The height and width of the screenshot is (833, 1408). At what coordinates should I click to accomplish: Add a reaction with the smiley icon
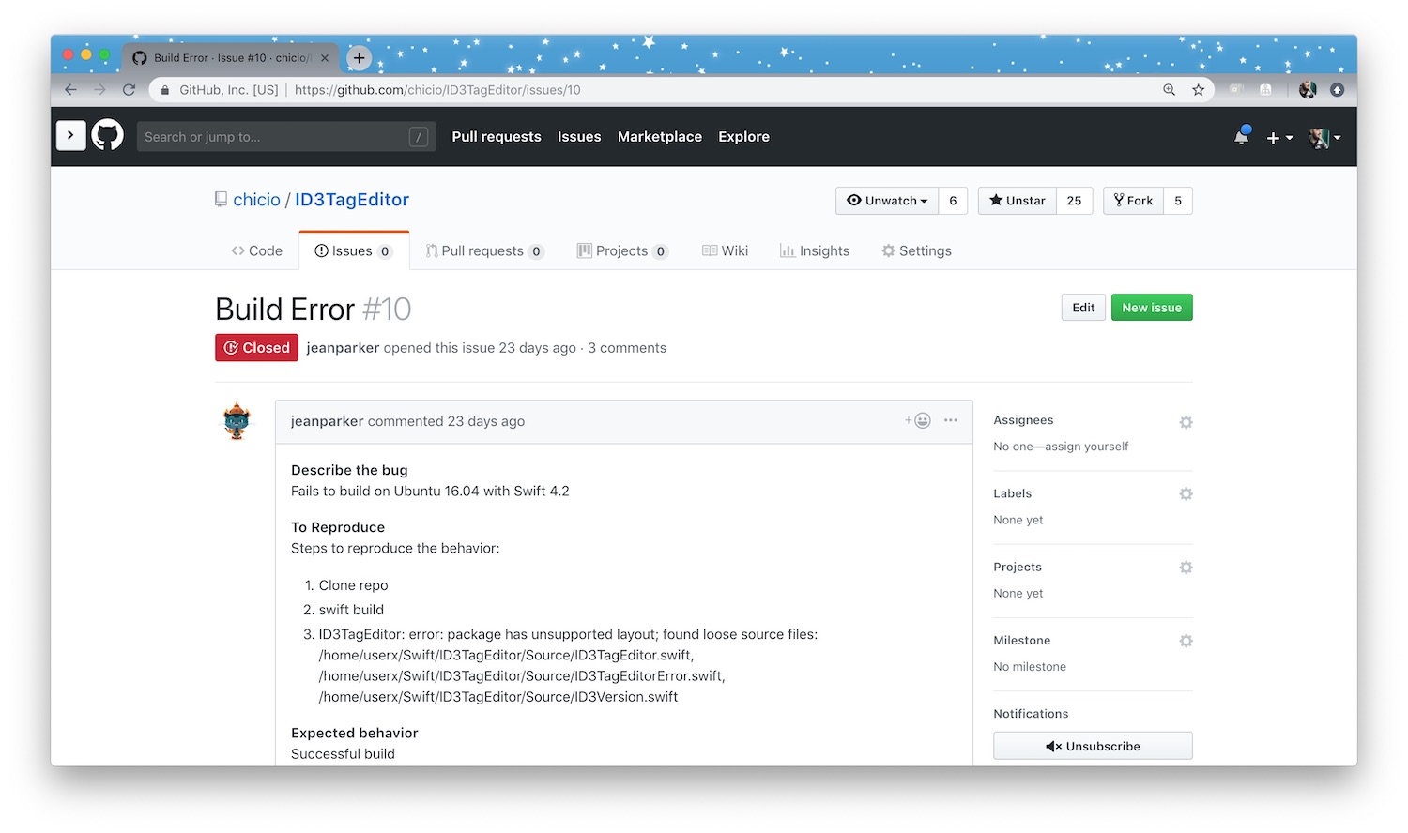(918, 420)
